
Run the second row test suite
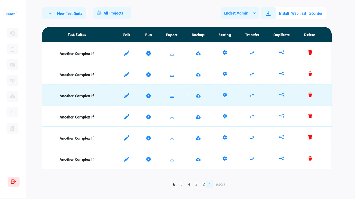[148, 75]
